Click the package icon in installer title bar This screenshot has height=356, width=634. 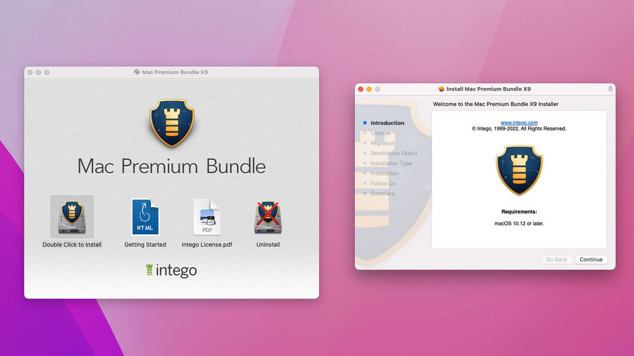440,89
